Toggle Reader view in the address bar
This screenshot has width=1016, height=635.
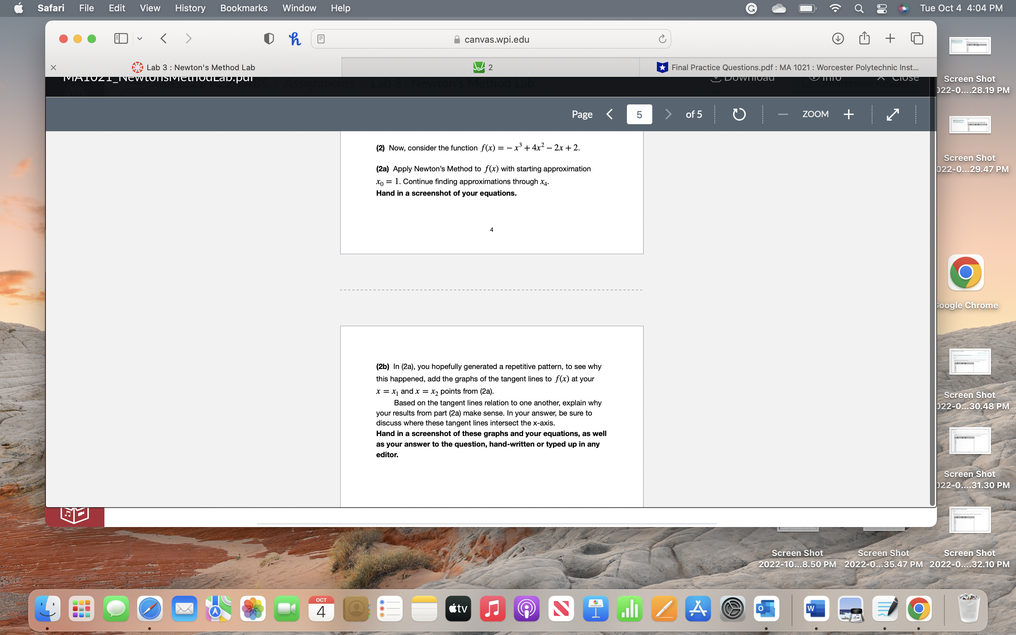(x=321, y=38)
